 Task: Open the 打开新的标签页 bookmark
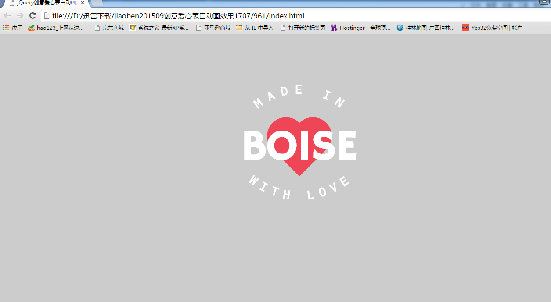pos(303,28)
